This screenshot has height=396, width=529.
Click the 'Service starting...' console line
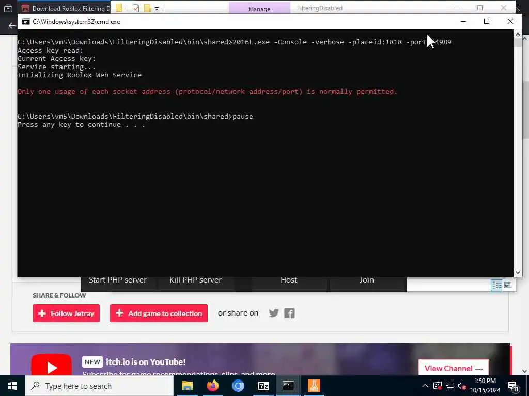pos(57,67)
